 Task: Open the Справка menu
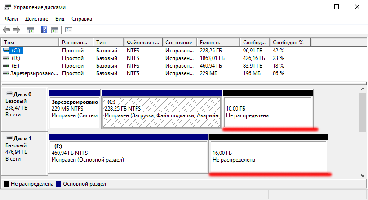(x=81, y=19)
